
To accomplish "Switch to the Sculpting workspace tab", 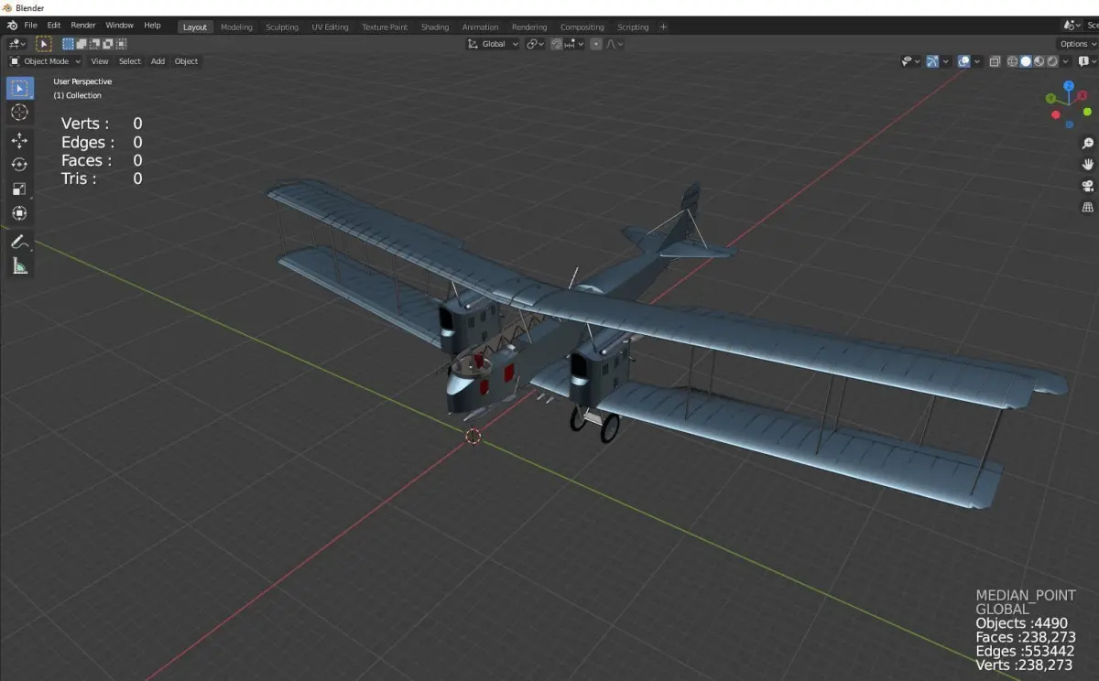I will tap(282, 27).
